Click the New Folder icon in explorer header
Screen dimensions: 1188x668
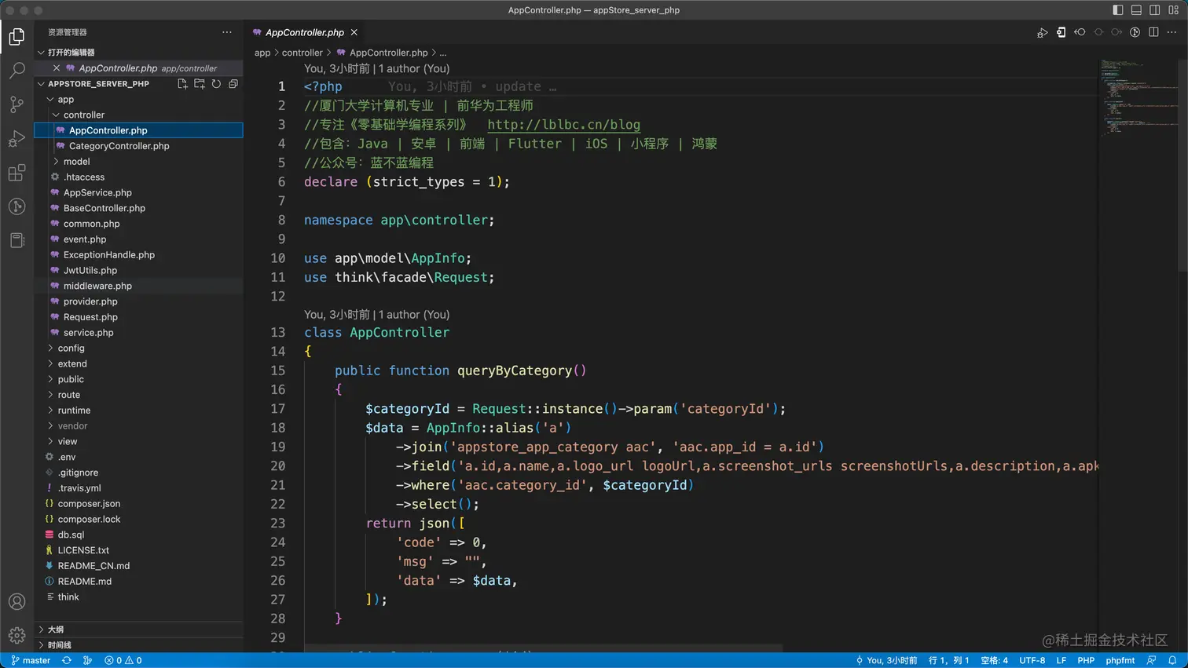200,84
